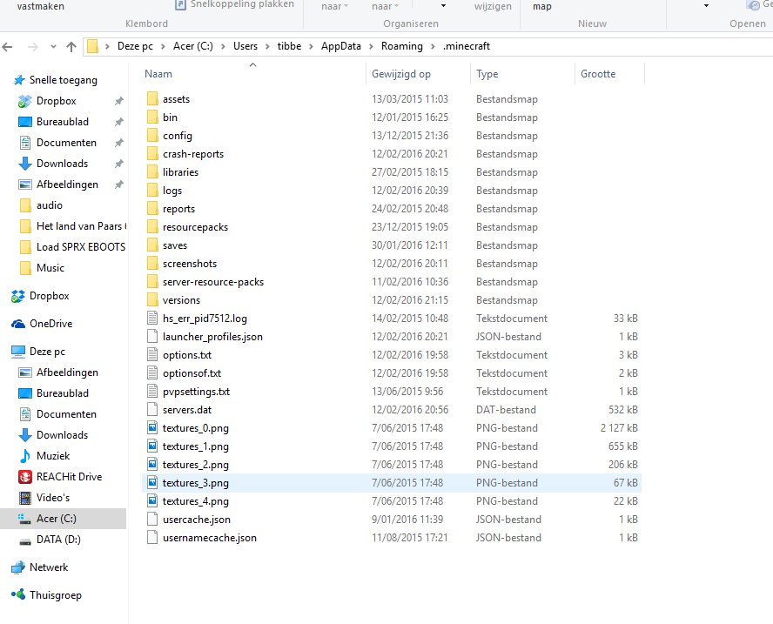
Task: Click Snelkoppeling plakken in ribbon
Action: coord(235,4)
